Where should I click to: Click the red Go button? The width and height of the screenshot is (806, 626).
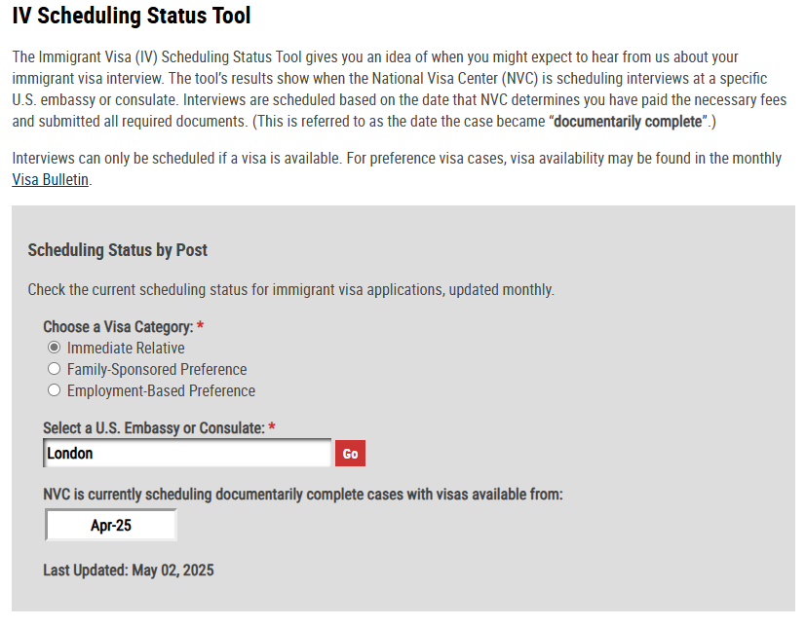coord(350,454)
